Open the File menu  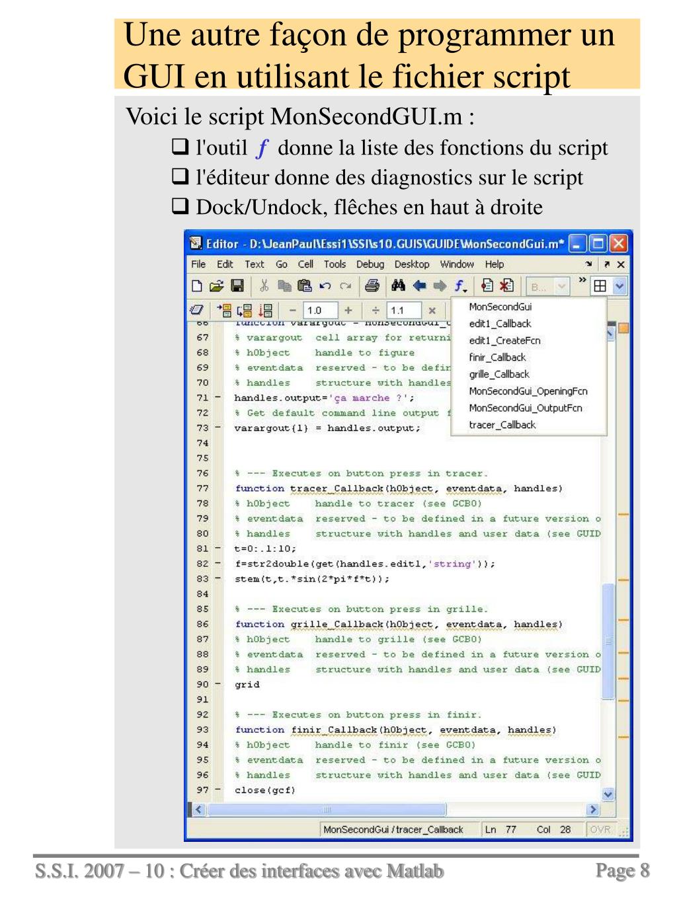click(x=198, y=264)
